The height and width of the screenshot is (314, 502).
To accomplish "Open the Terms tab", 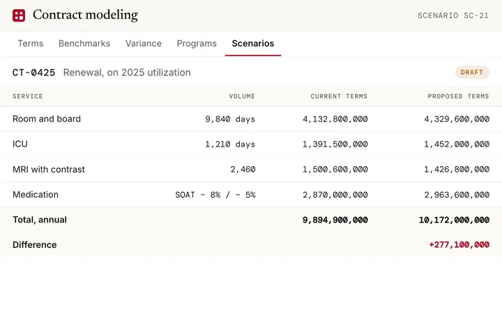I will (x=31, y=43).
